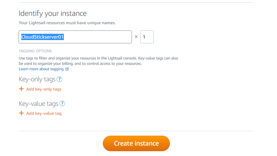Click the Key-only tags help question icon
The height and width of the screenshot is (156, 277).
pos(59,79)
